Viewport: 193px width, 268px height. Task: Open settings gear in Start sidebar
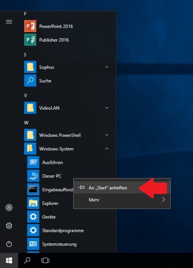tap(9, 225)
